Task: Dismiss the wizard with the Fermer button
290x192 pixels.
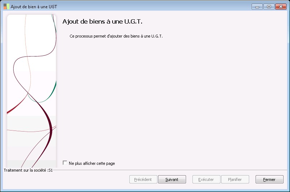Action: click(270, 179)
